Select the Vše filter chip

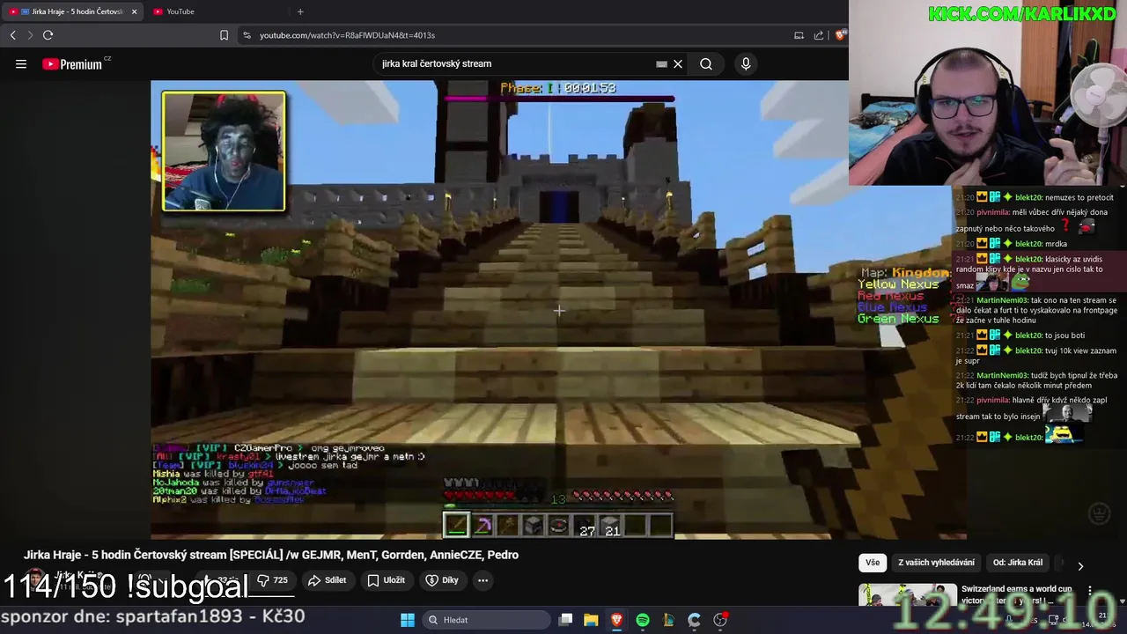pyautogui.click(x=873, y=563)
